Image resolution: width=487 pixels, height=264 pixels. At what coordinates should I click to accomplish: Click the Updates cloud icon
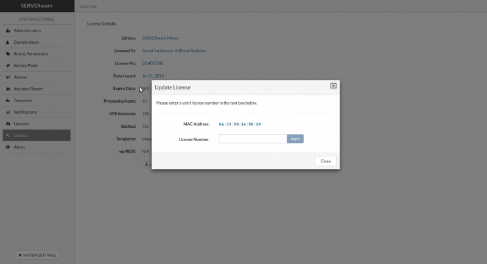pos(8,123)
